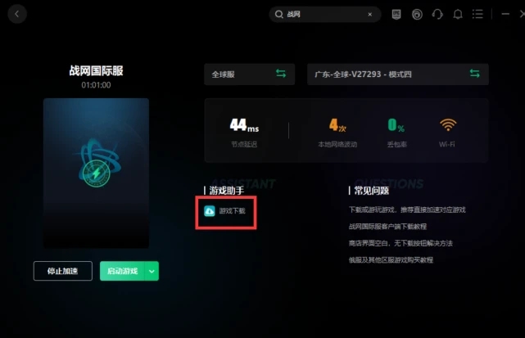The height and width of the screenshot is (338, 525).
Task: Expand the 启动游戏 dropdown arrow
Action: [x=152, y=271]
